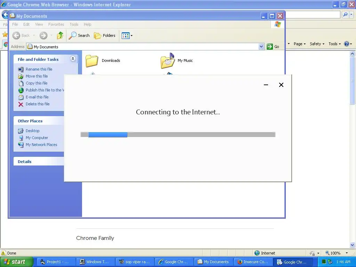356x267 pixels.
Task: Click Move this file
Action: (x=37, y=76)
